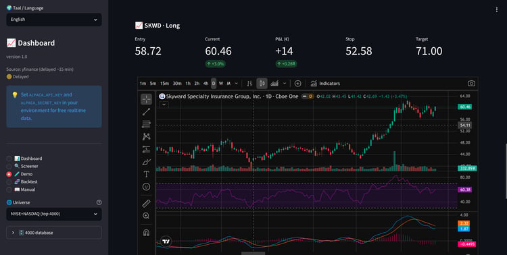The image size is (507, 255).
Task: Click the Entry value 58.72
Action: tap(148, 51)
